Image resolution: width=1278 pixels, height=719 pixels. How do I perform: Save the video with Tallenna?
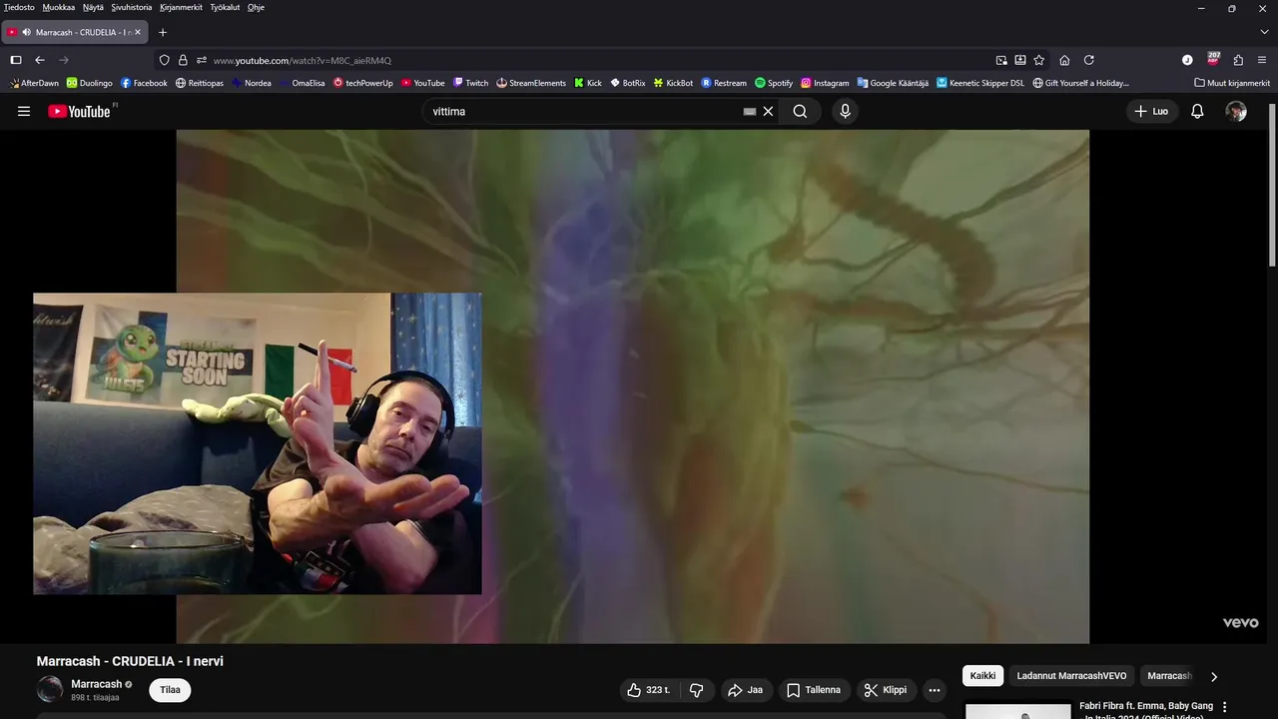pyautogui.click(x=814, y=690)
